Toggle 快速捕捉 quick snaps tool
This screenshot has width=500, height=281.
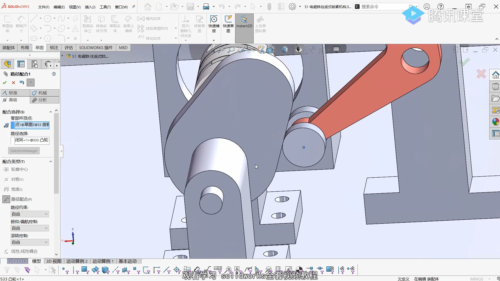tap(214, 24)
